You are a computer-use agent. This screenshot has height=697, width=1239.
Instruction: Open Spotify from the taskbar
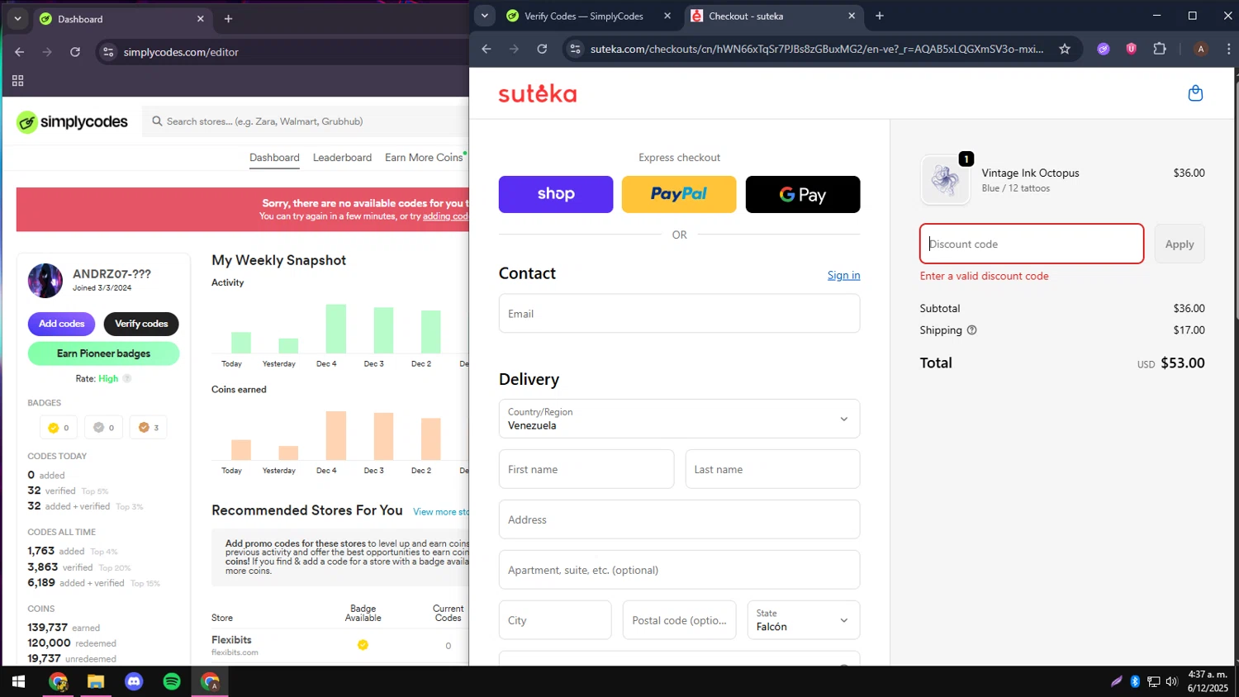pyautogui.click(x=172, y=681)
